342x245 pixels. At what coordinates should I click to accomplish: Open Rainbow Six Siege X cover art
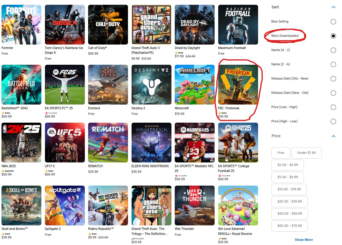pos(65,25)
